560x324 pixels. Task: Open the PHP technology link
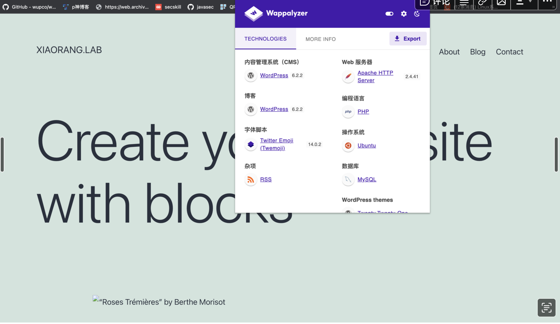(363, 112)
